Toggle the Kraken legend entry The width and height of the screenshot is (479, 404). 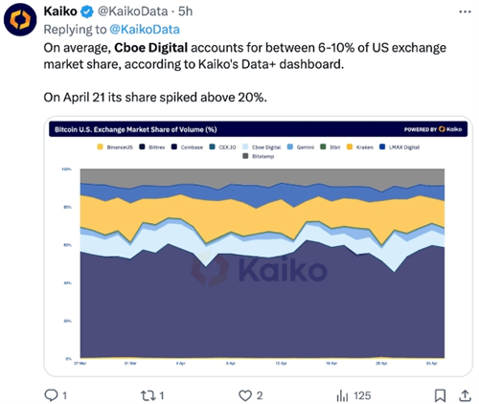point(360,146)
